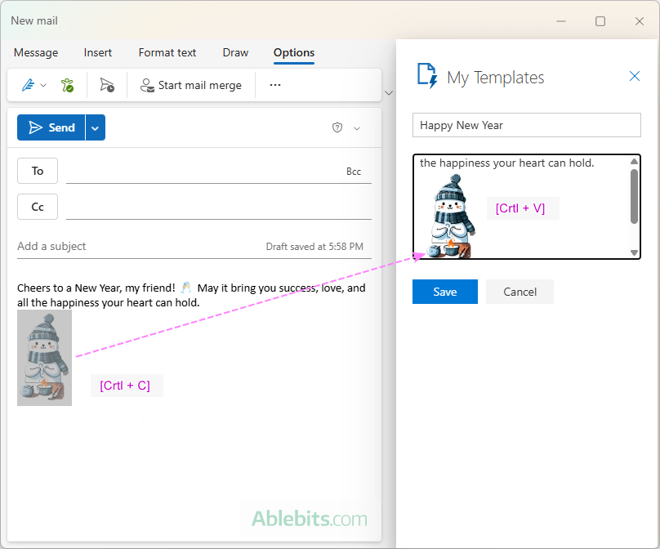Cancel template editing
The image size is (660, 549).
click(x=520, y=292)
